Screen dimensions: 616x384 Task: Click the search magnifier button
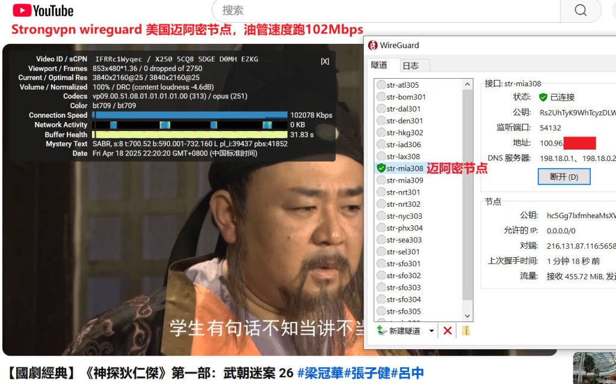[581, 10]
